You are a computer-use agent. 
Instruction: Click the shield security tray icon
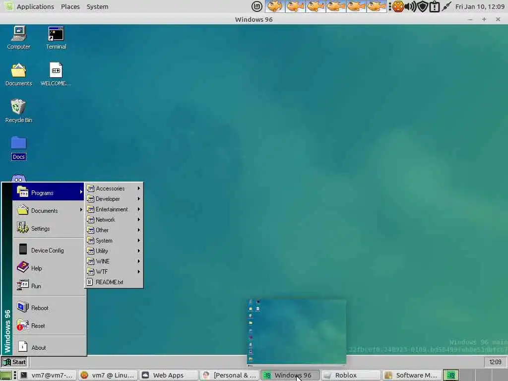coord(423,6)
